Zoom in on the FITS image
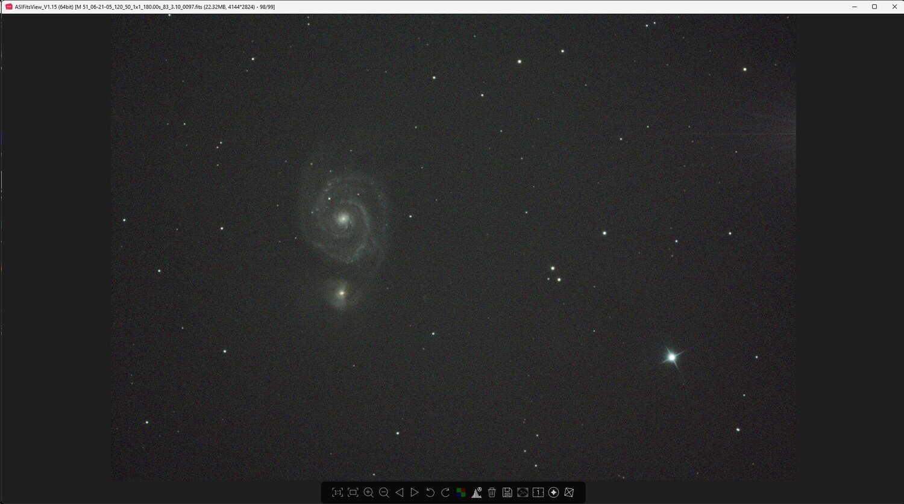The height and width of the screenshot is (504, 904). (x=368, y=493)
